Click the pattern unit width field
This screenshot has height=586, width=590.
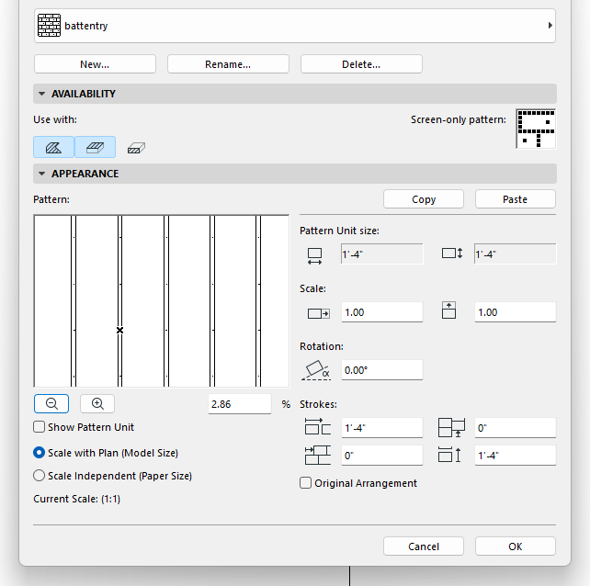[x=382, y=254]
